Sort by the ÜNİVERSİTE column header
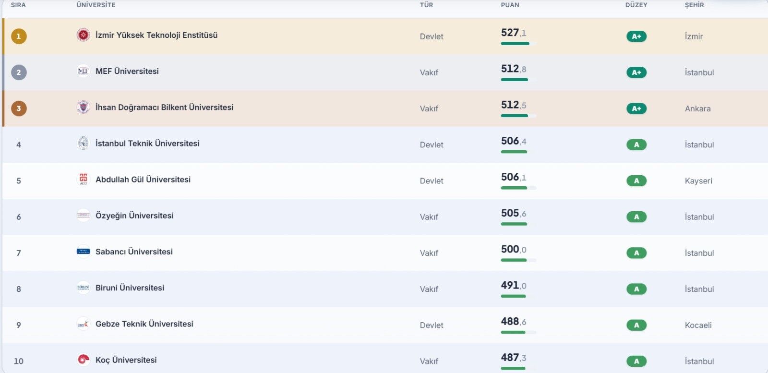 tap(96, 5)
